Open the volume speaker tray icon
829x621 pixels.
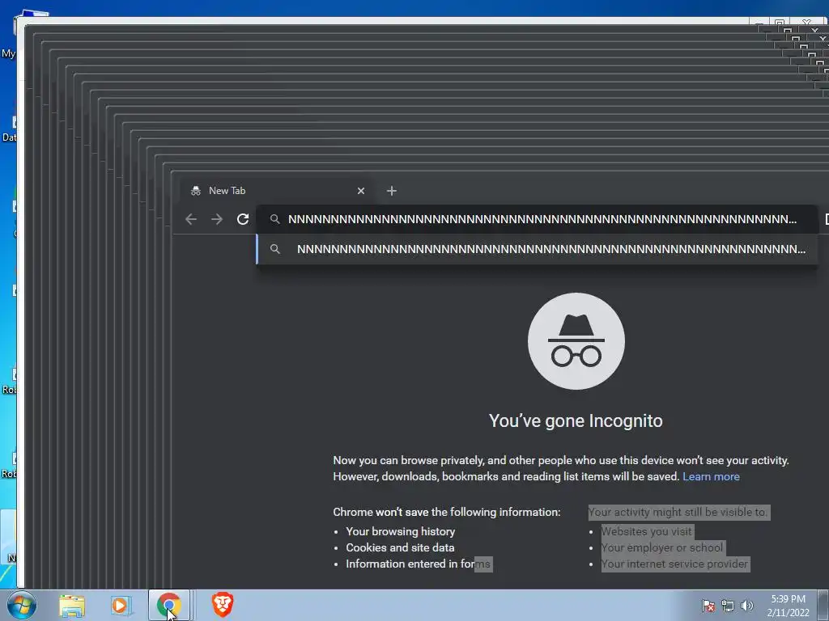pos(746,606)
